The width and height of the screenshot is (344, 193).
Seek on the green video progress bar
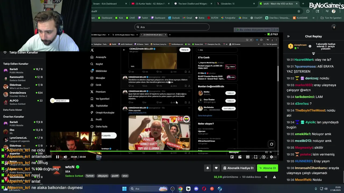pyautogui.click(x=165, y=152)
